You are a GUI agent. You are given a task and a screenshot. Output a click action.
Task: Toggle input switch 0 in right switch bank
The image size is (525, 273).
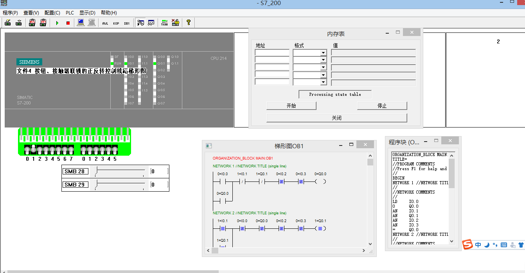pyautogui.click(x=84, y=150)
